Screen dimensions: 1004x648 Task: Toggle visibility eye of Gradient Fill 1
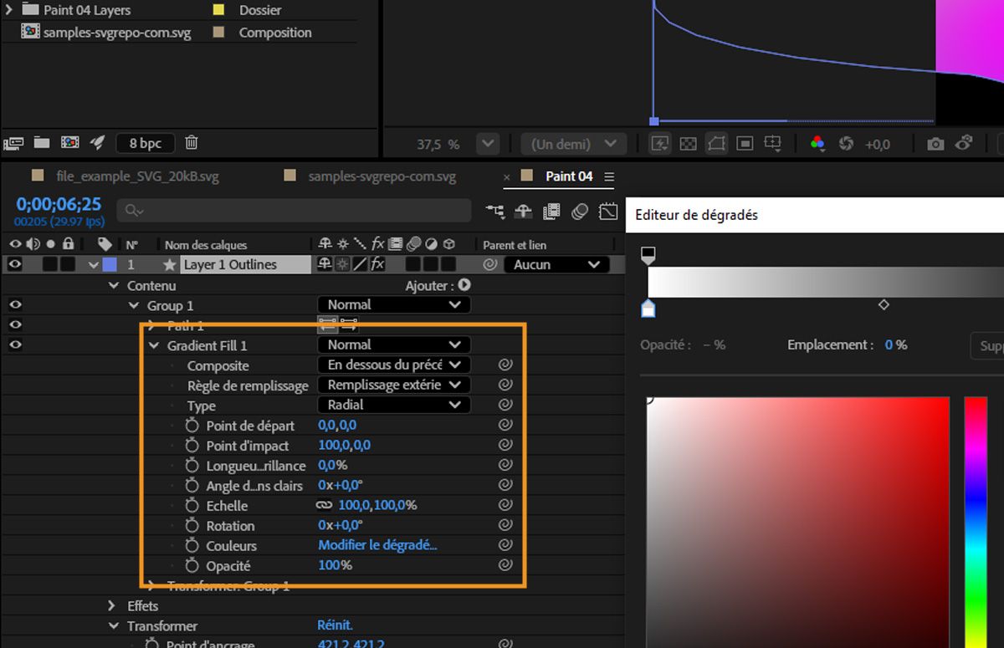[x=15, y=344]
